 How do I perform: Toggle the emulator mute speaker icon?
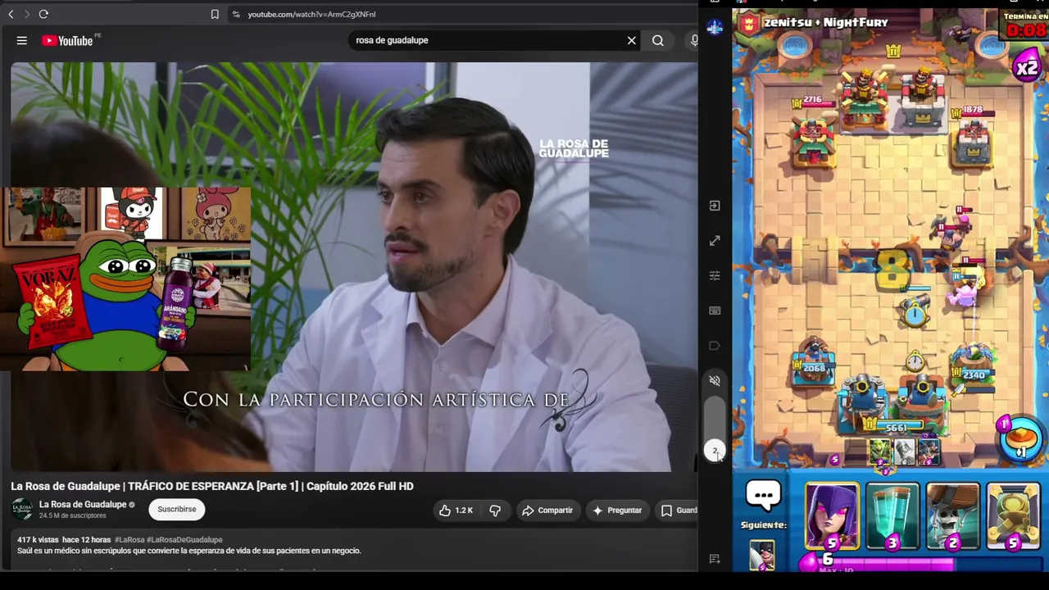[715, 380]
